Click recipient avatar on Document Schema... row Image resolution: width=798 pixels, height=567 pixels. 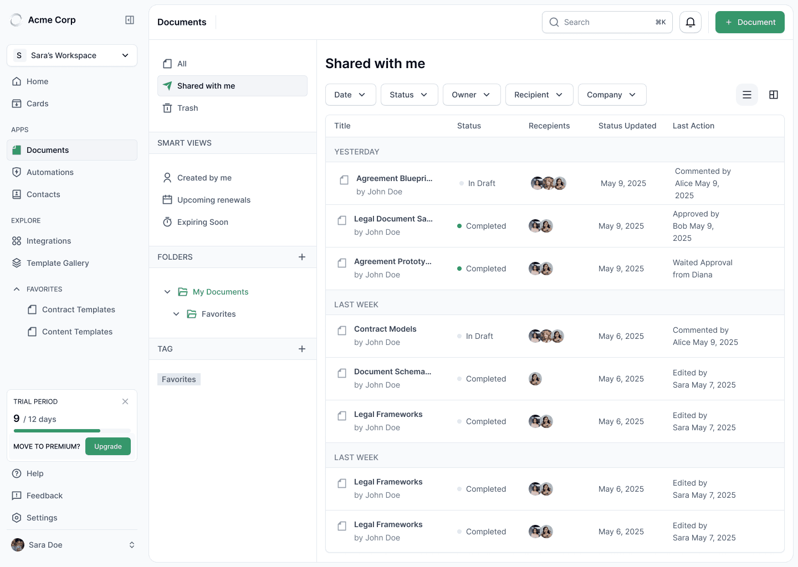click(x=535, y=379)
